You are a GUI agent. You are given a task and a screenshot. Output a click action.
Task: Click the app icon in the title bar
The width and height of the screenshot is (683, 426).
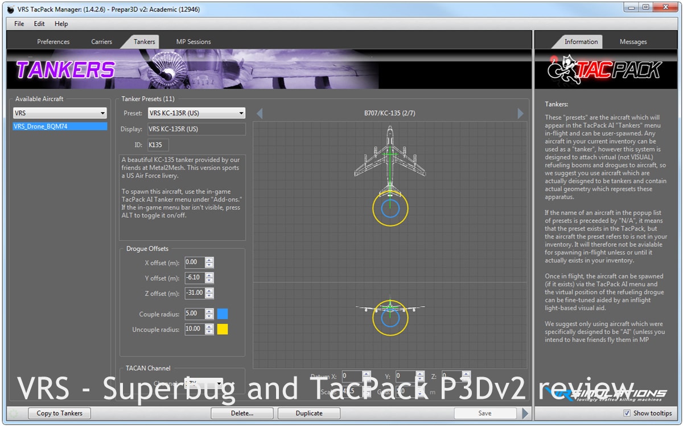pos(11,9)
